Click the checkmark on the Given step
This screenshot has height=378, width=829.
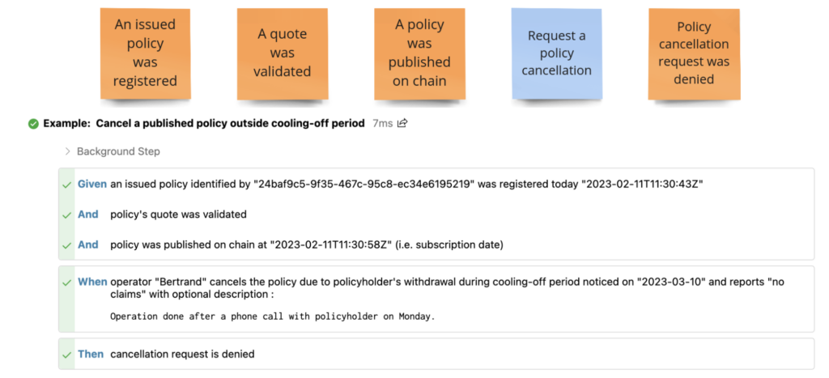[x=66, y=185]
